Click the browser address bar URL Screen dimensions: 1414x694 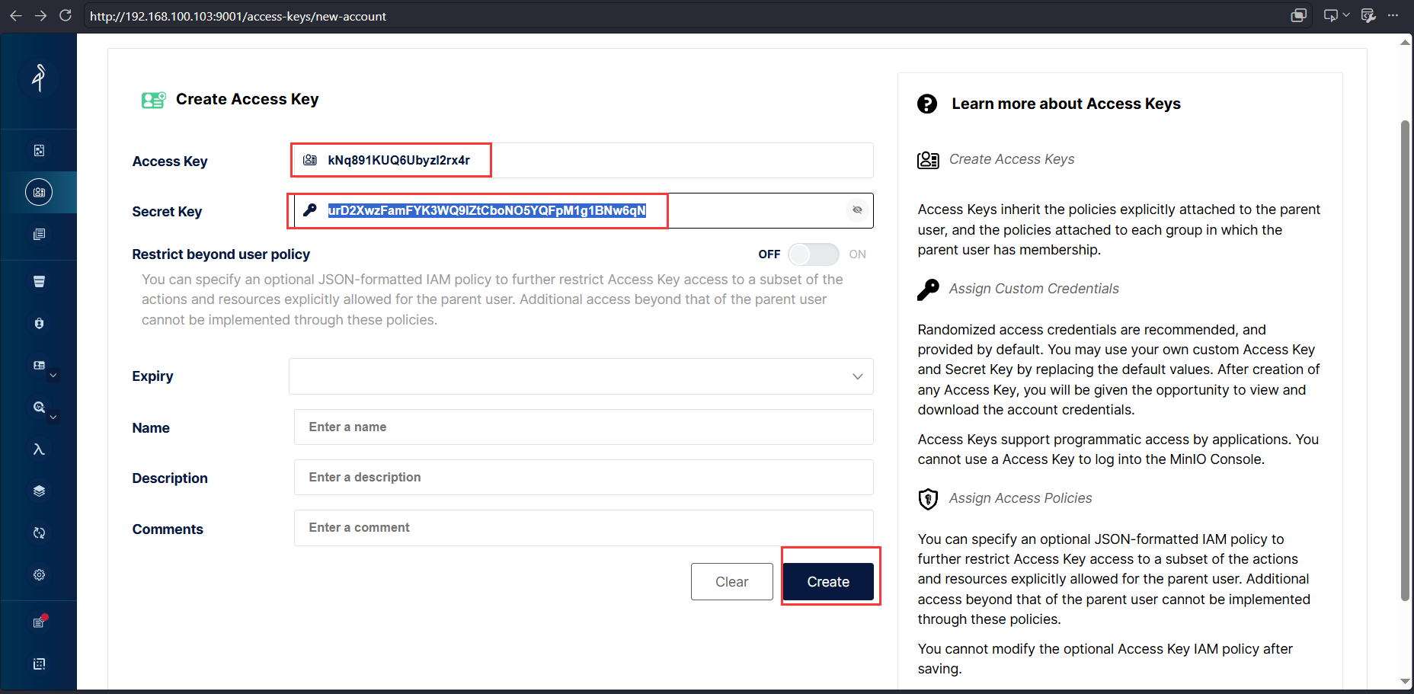coord(238,16)
